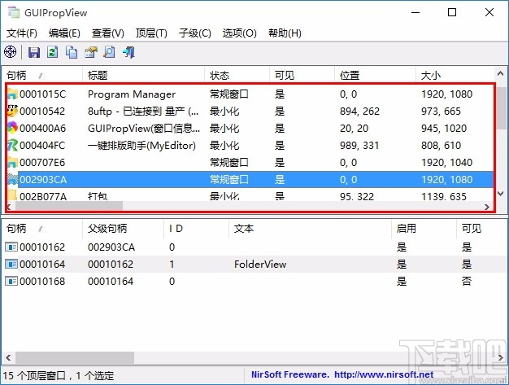Open the 查看(V) menu
The image size is (509, 385).
[108, 33]
